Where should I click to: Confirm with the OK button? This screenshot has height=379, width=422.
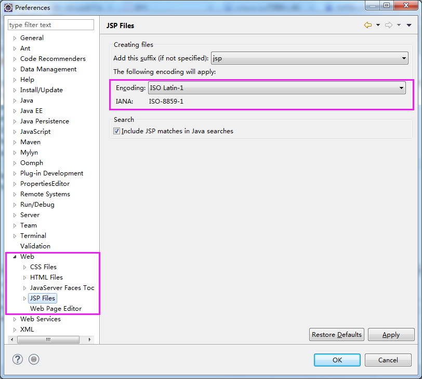pos(337,360)
